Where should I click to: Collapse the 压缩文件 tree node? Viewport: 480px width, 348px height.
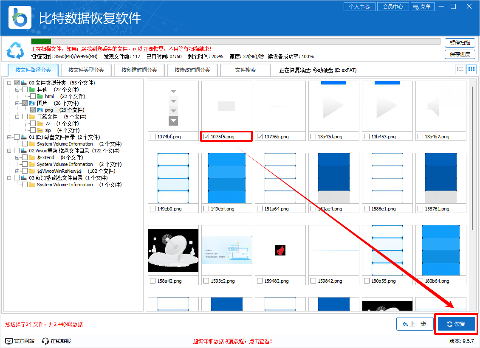pyautogui.click(x=17, y=117)
